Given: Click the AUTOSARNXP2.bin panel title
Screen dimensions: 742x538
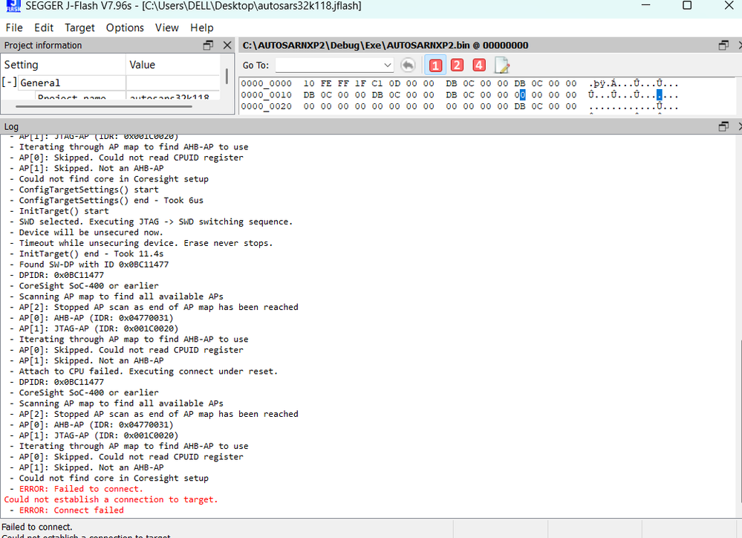Looking at the screenshot, I should coord(385,45).
